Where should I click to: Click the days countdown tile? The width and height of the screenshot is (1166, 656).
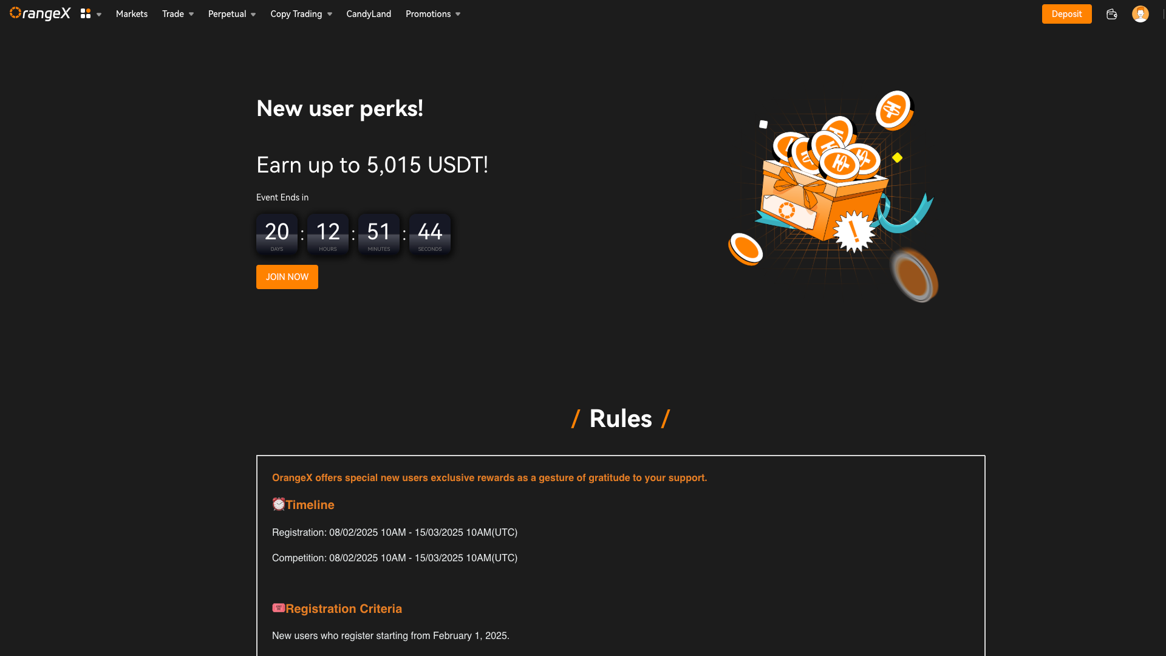click(277, 234)
